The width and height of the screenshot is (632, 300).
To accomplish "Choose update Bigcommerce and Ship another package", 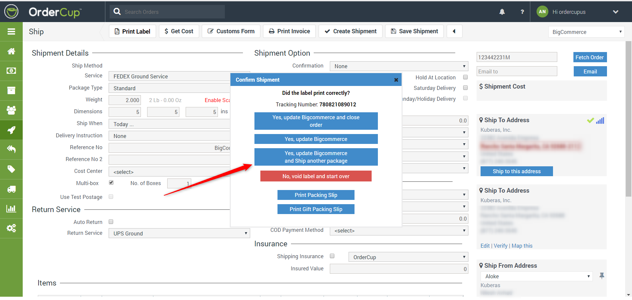I will pos(316,157).
